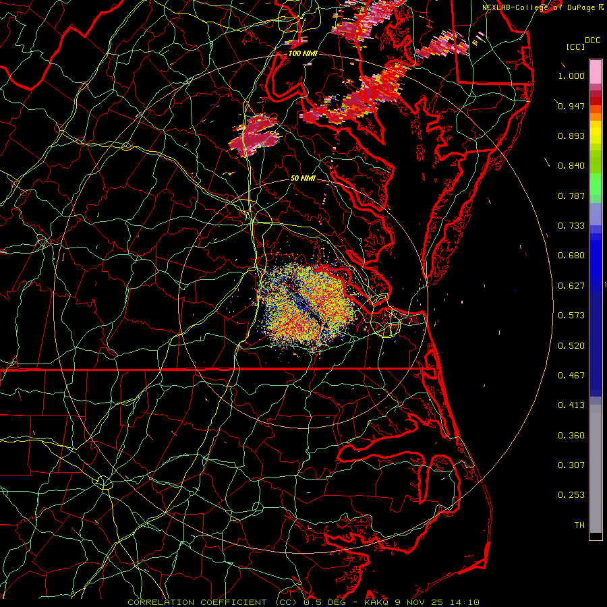Image resolution: width=607 pixels, height=607 pixels.
Task: Click the 0.733 scale value
Action: (x=571, y=226)
